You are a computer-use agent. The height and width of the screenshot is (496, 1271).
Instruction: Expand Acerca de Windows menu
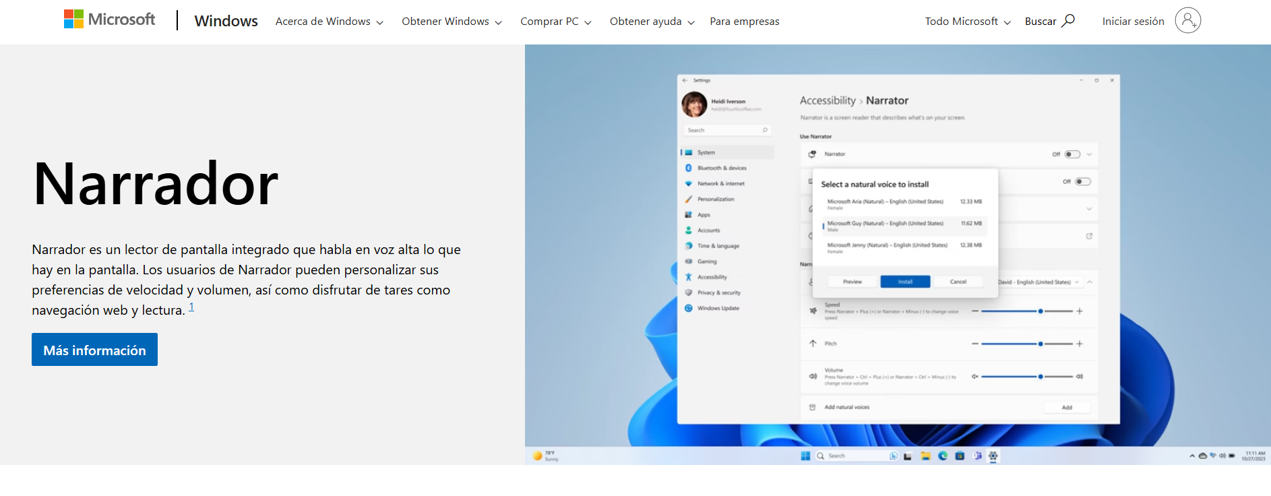coord(329,22)
